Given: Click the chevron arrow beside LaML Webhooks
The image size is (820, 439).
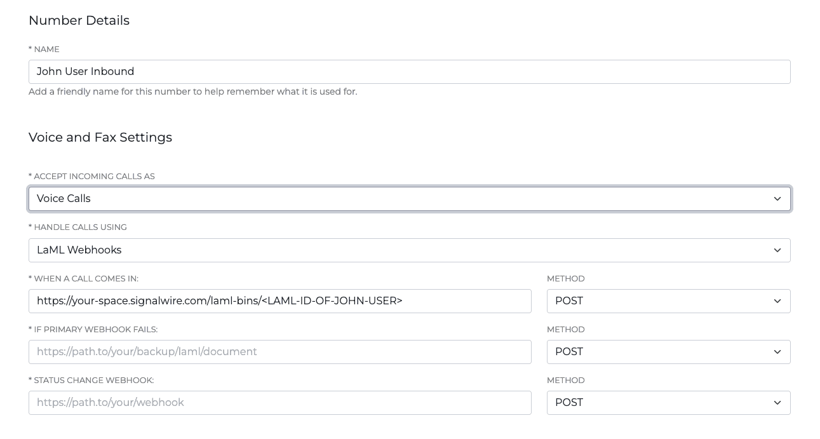Looking at the screenshot, I should coord(777,250).
